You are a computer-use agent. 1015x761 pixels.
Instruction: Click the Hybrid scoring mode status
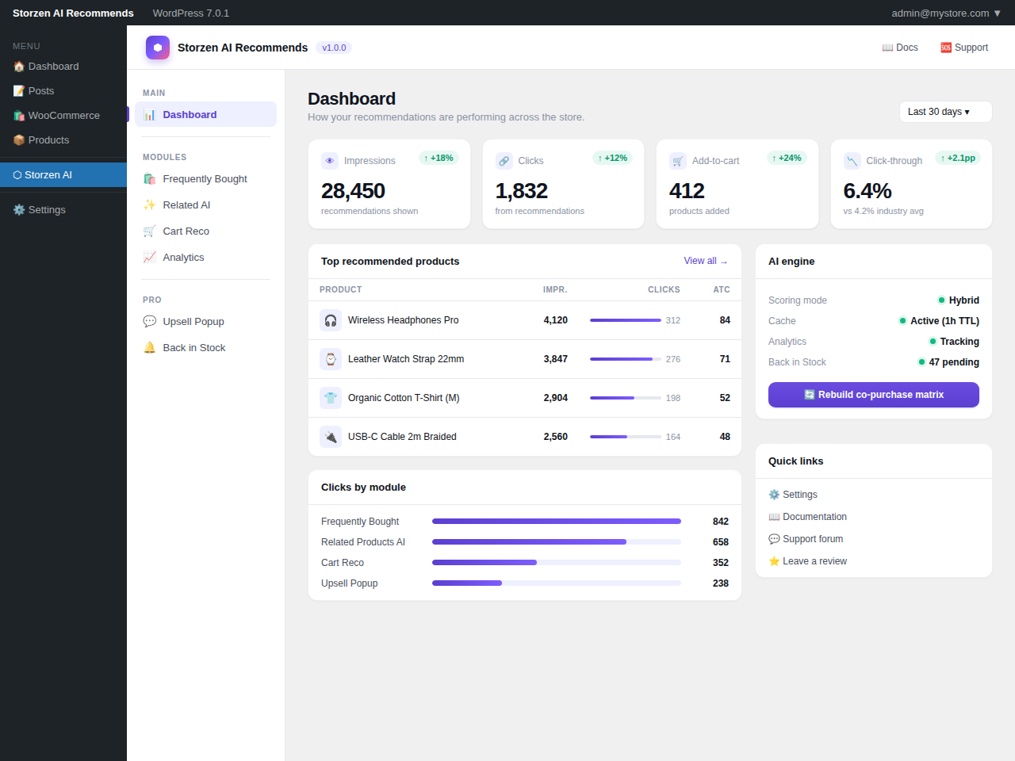coord(959,300)
